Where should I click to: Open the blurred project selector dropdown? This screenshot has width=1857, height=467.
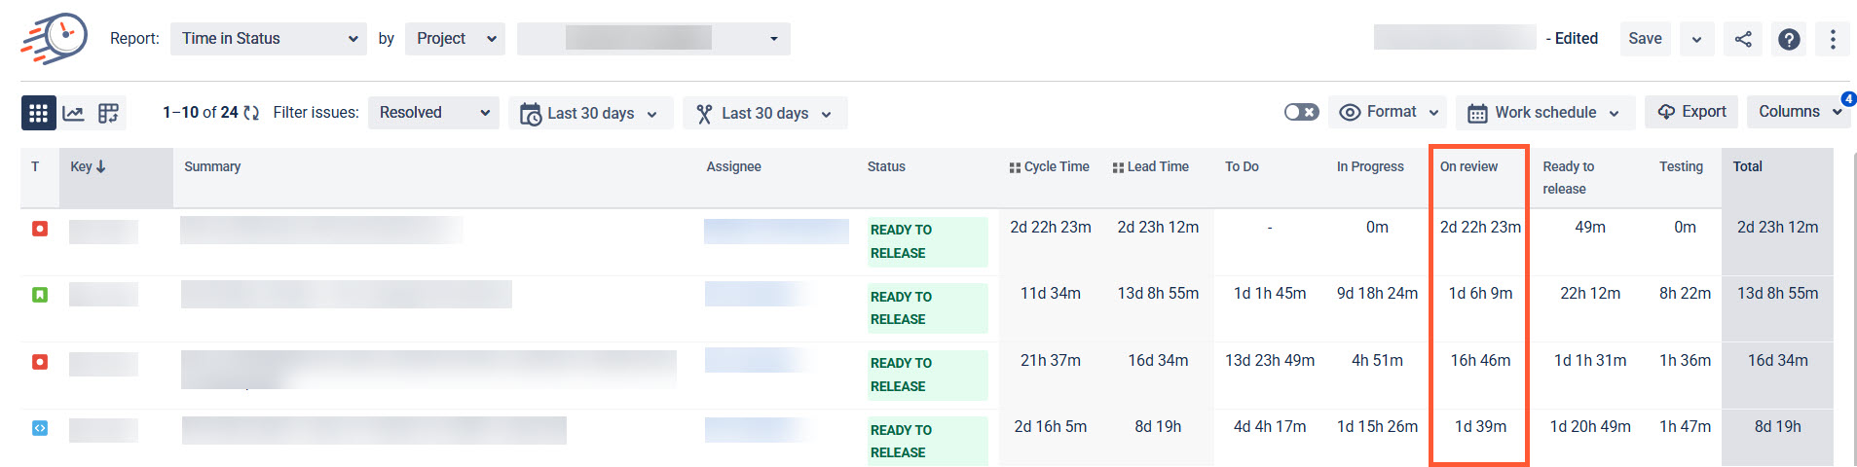(x=653, y=39)
